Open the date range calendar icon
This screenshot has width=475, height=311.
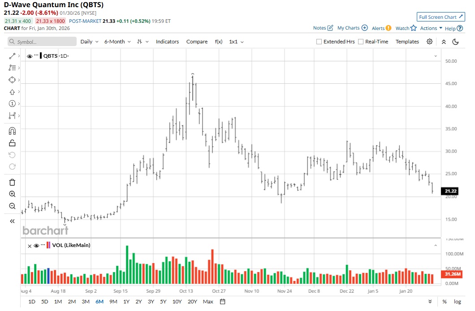click(x=223, y=302)
